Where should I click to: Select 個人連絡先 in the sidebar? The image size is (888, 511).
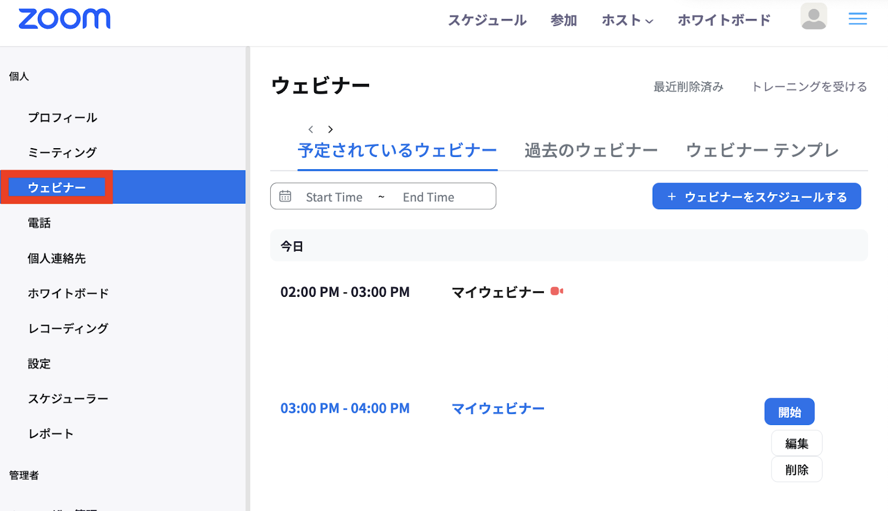(57, 259)
